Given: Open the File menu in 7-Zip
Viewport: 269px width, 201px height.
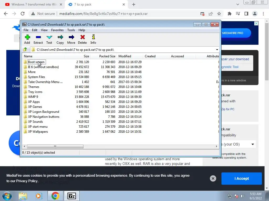Looking at the screenshot, I should click(26, 30).
